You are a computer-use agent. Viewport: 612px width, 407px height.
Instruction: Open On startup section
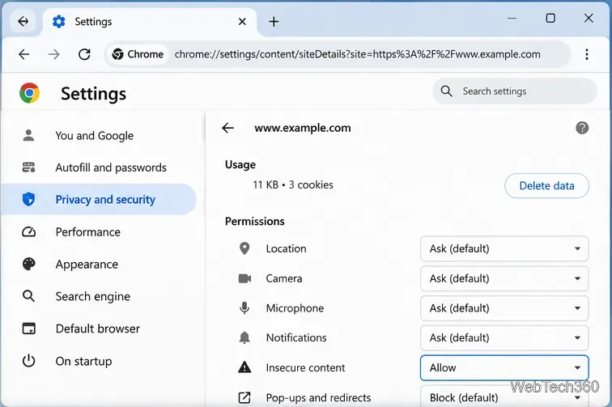pos(99,361)
